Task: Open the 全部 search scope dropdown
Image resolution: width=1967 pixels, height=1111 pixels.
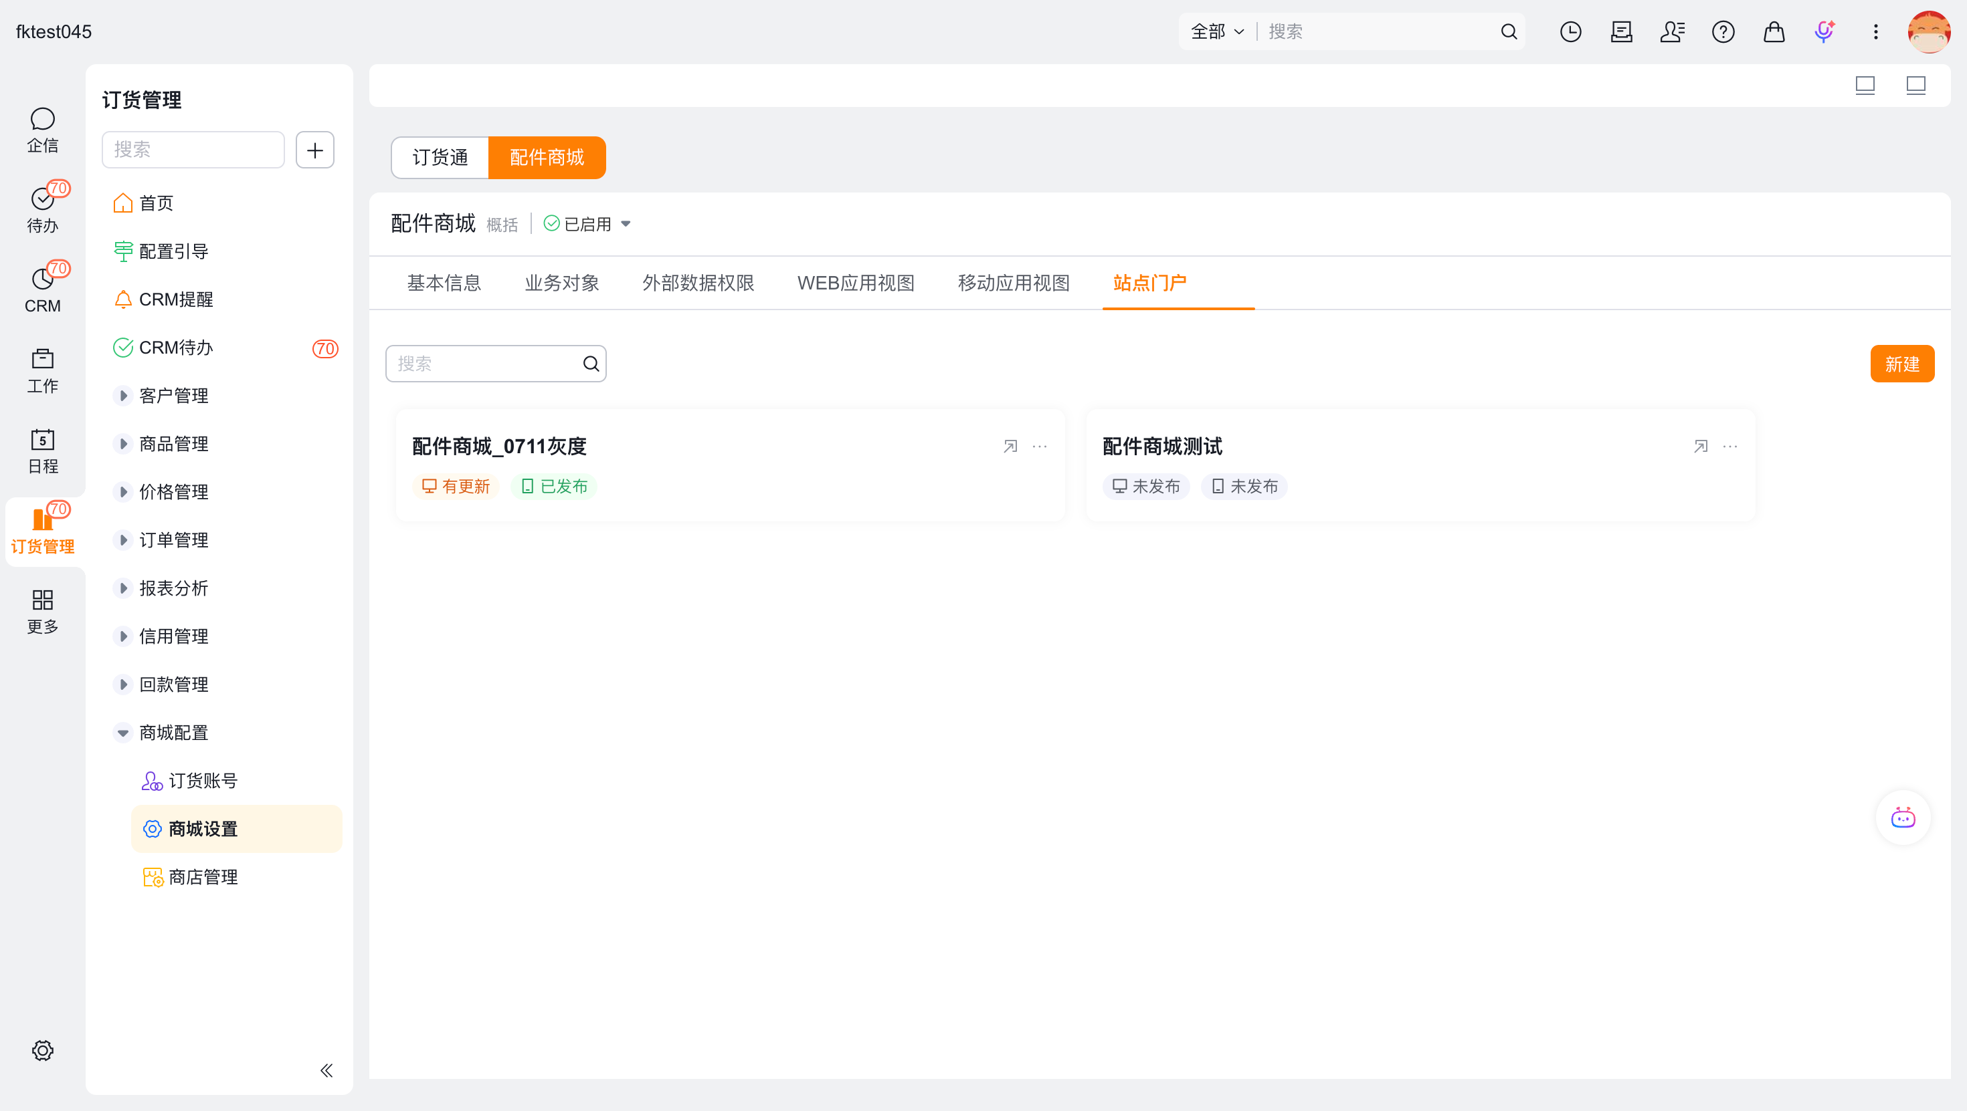Action: 1217,31
